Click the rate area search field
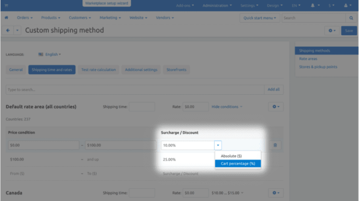This screenshot has height=201, width=359. (135, 89)
